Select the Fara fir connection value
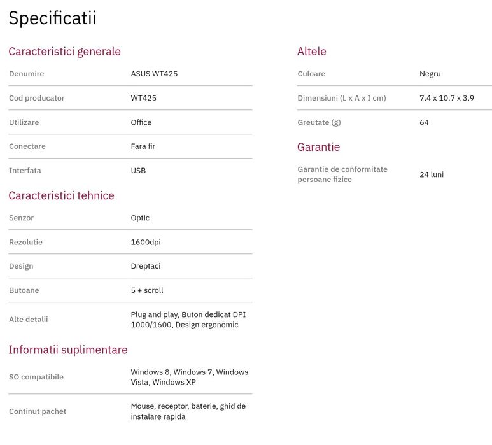492x445 pixels. 143,146
